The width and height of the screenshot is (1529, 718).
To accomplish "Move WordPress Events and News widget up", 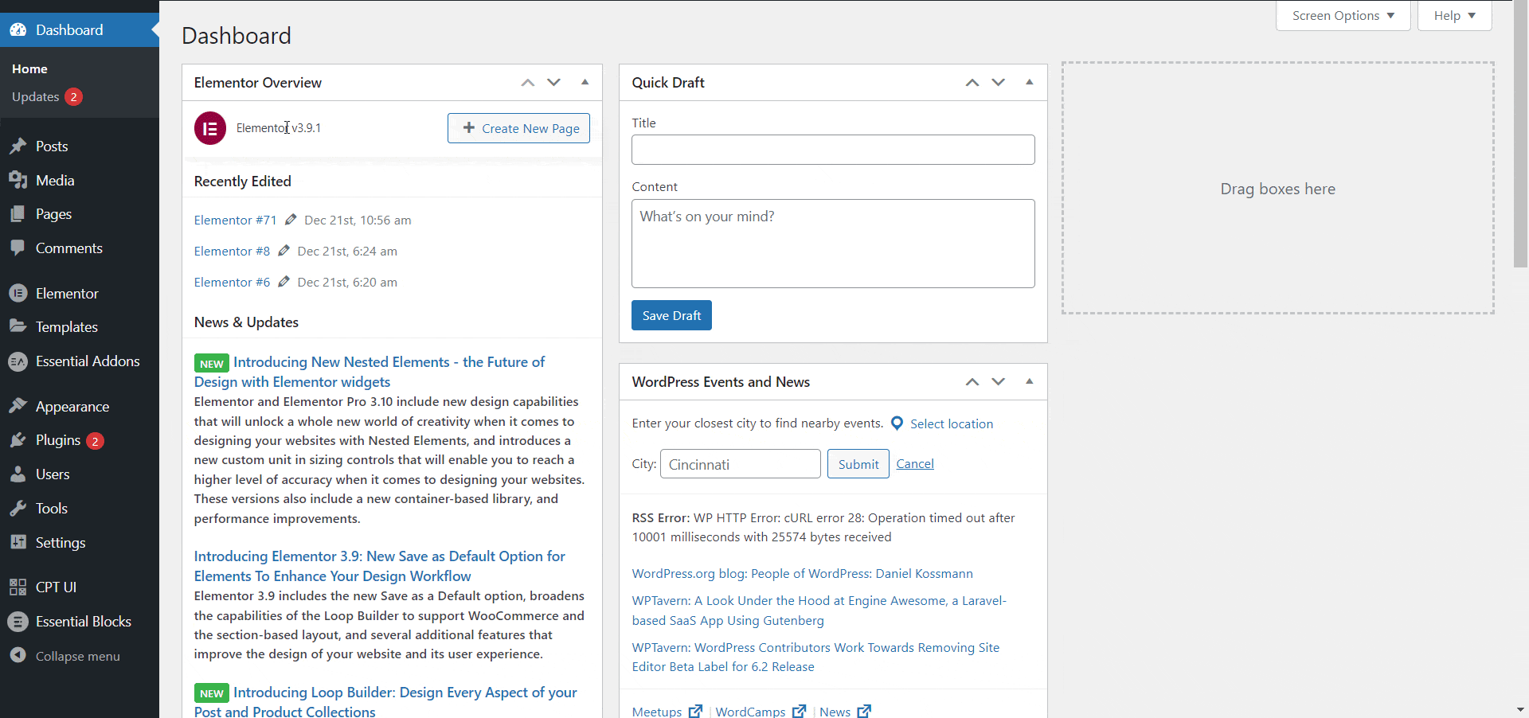I will pos(972,382).
